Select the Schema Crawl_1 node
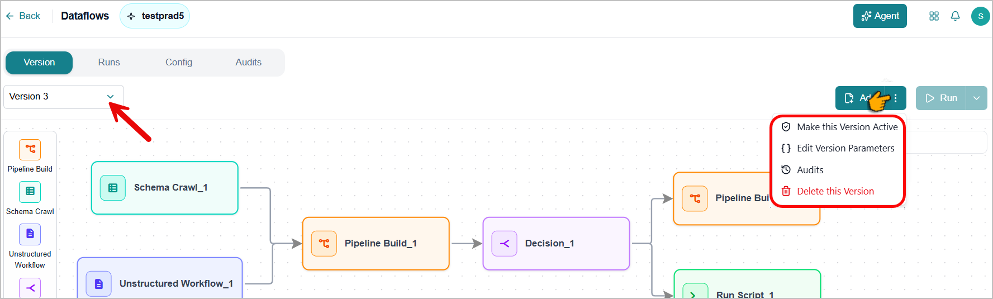The height and width of the screenshot is (299, 993). click(165, 188)
